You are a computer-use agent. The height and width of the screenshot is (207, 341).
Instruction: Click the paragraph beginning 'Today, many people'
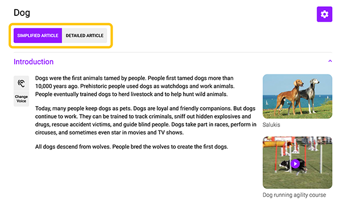point(145,120)
